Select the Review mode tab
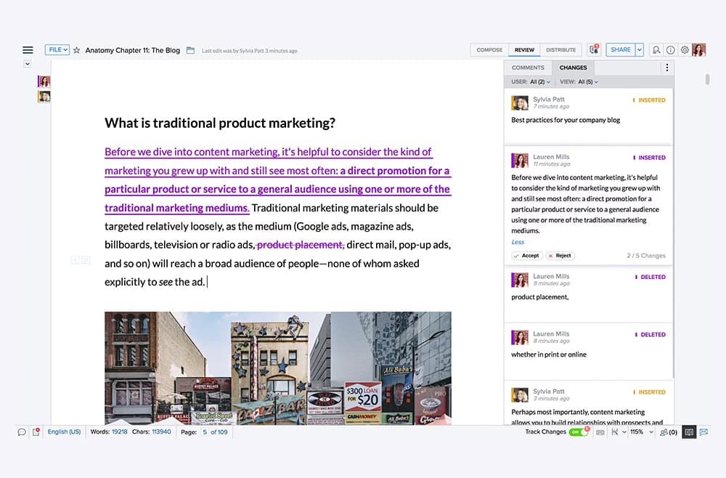The image size is (726, 478). (524, 50)
